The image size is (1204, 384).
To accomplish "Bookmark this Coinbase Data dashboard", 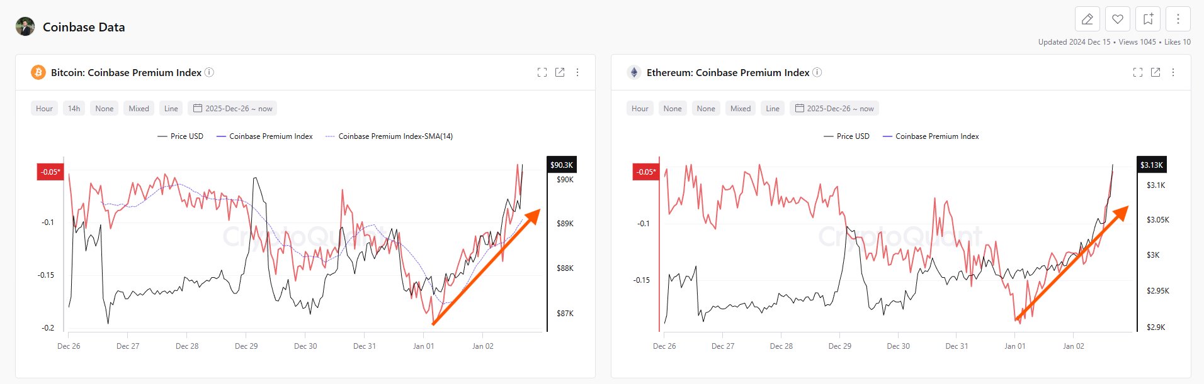I will 1148,19.
